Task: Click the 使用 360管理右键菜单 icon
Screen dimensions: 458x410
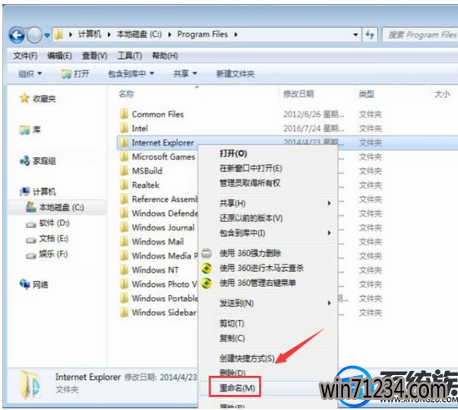Action: tap(207, 283)
